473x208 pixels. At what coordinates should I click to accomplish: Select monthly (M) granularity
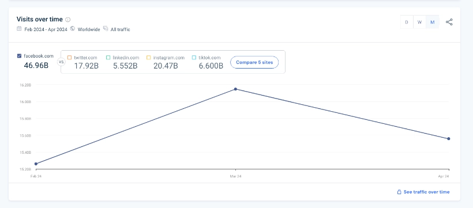(432, 22)
